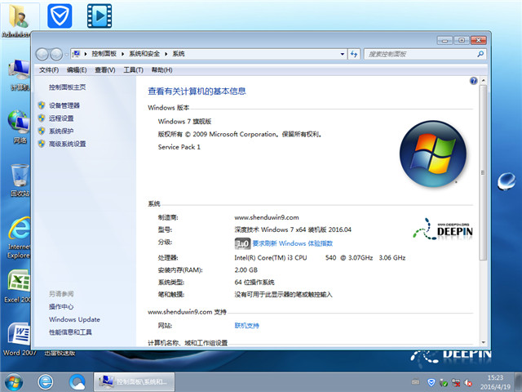The image size is (522, 392).
Task: Expand the chevron after 系统和安全 breadcrumb
Action: (x=166, y=54)
